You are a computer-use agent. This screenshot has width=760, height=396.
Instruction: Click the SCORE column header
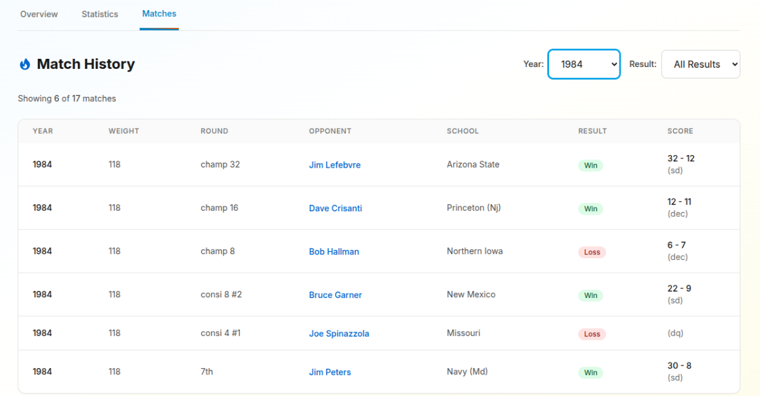point(680,131)
